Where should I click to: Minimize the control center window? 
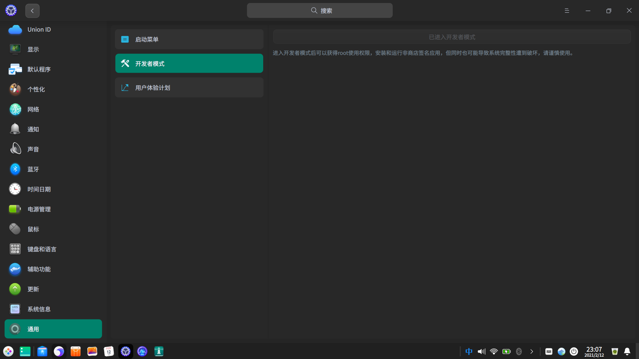pyautogui.click(x=588, y=11)
